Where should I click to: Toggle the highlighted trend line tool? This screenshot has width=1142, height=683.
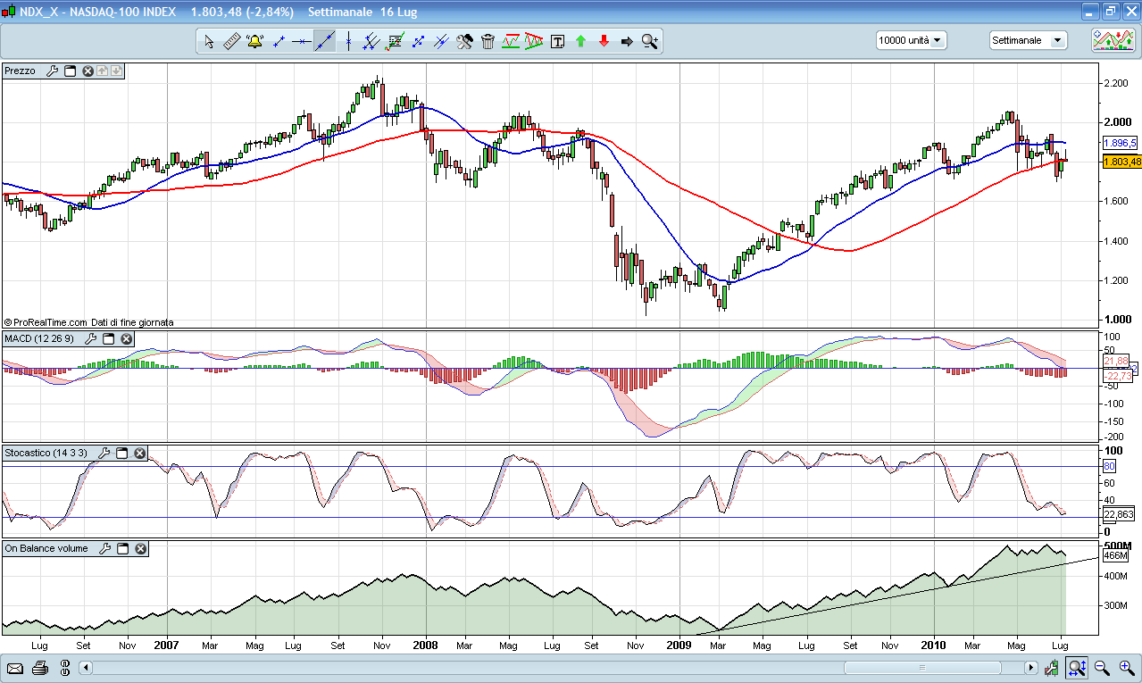point(324,41)
